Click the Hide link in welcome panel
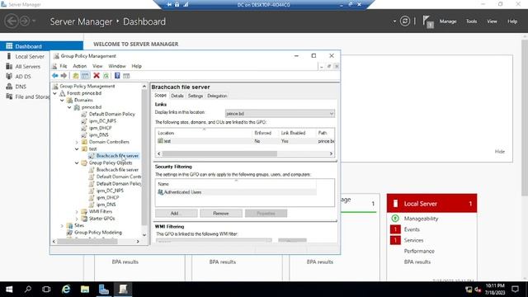528x297 pixels. 500,152
